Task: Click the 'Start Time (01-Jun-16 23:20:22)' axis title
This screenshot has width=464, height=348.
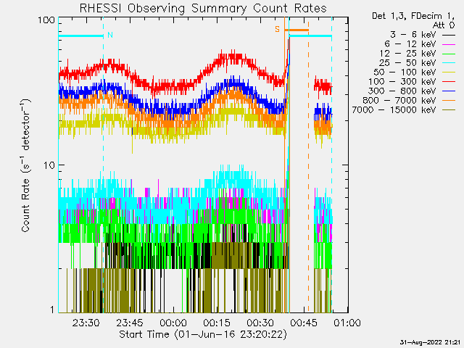Action: point(203,335)
